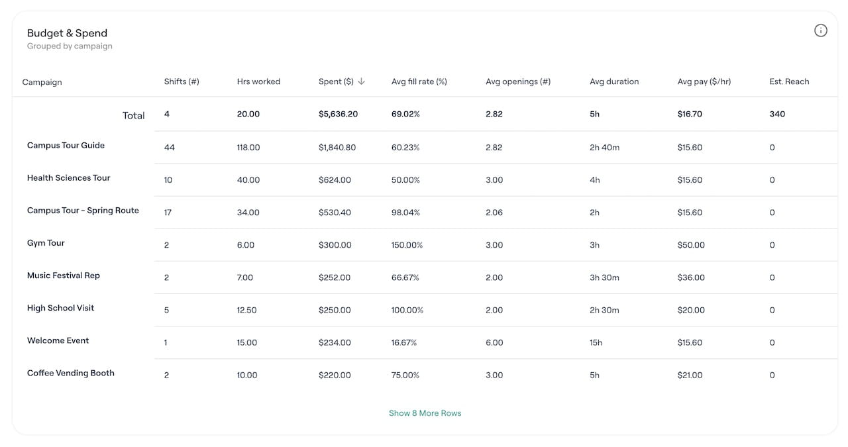Click the Hrs worked column header
Screen dimensions: 848x447
point(258,81)
